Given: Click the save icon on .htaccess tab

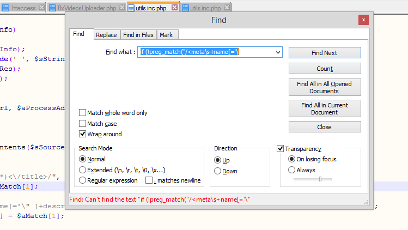Looking at the screenshot, I should tap(6, 8).
